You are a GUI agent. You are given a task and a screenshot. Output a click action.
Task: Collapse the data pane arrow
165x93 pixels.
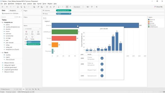click(21, 10)
